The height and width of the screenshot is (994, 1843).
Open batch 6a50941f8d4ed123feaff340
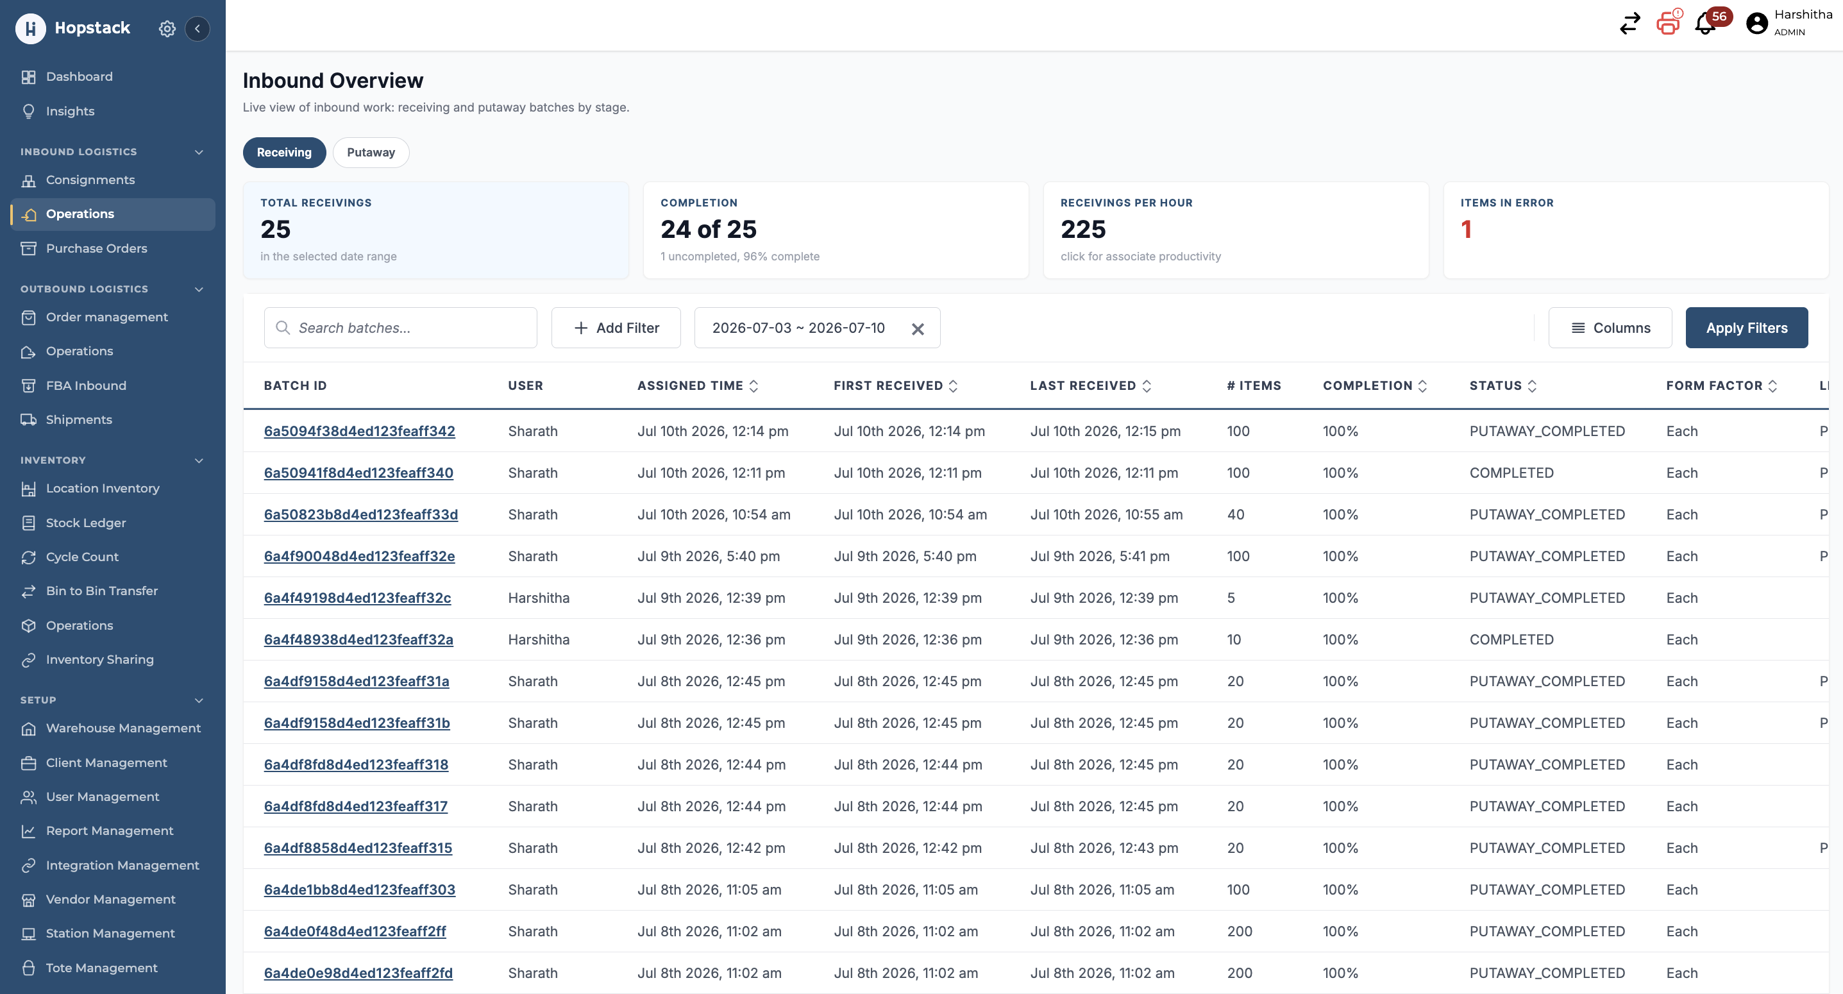pos(358,473)
